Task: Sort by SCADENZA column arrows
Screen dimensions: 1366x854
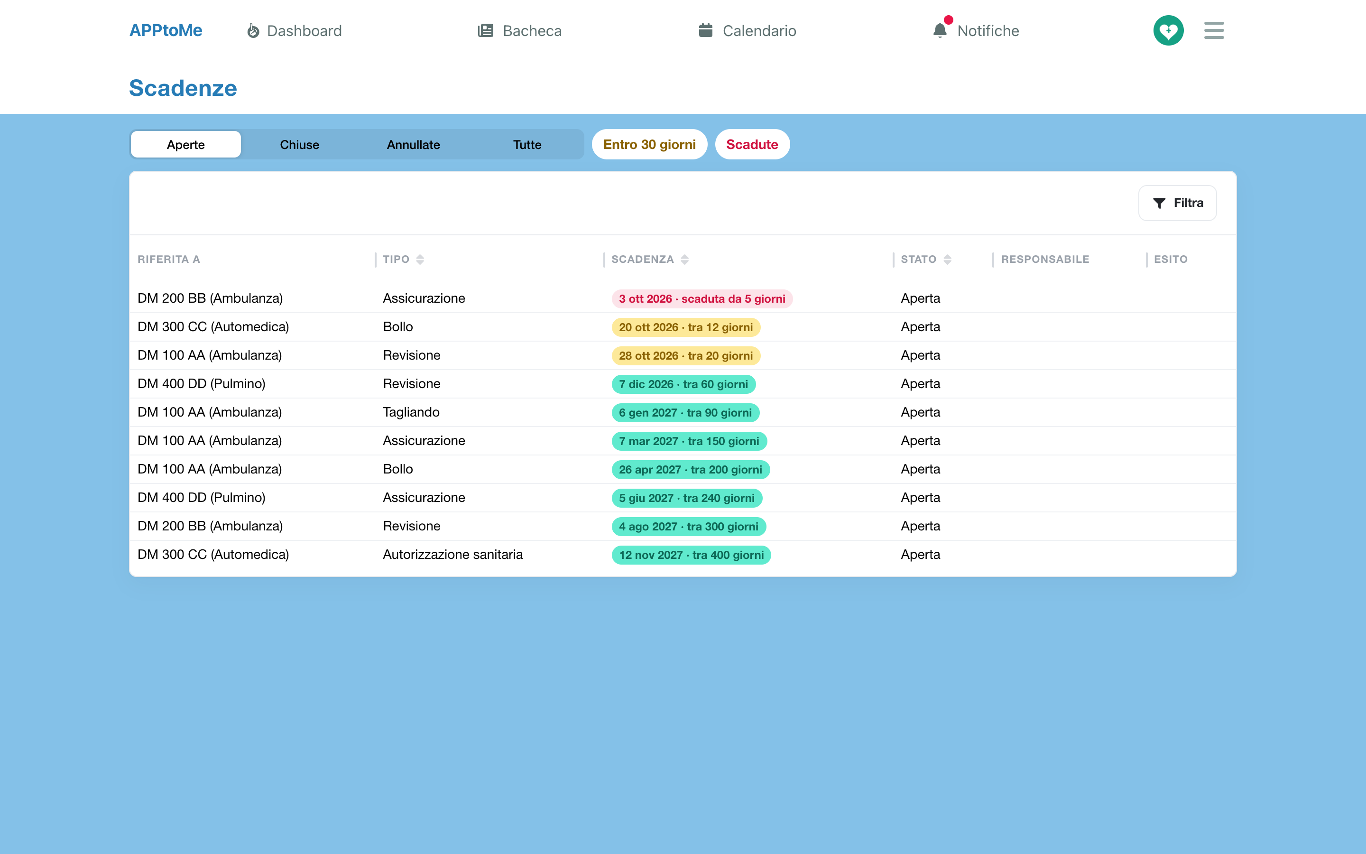Action: point(685,259)
